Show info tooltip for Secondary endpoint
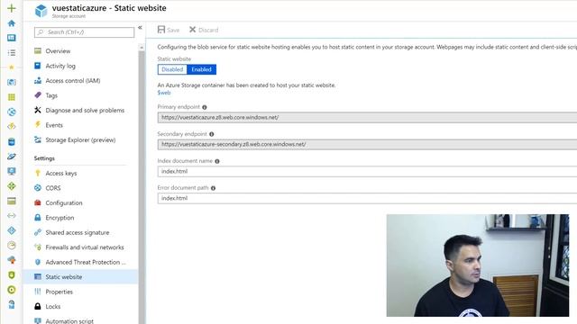Image resolution: width=577 pixels, height=324 pixels. (212, 134)
